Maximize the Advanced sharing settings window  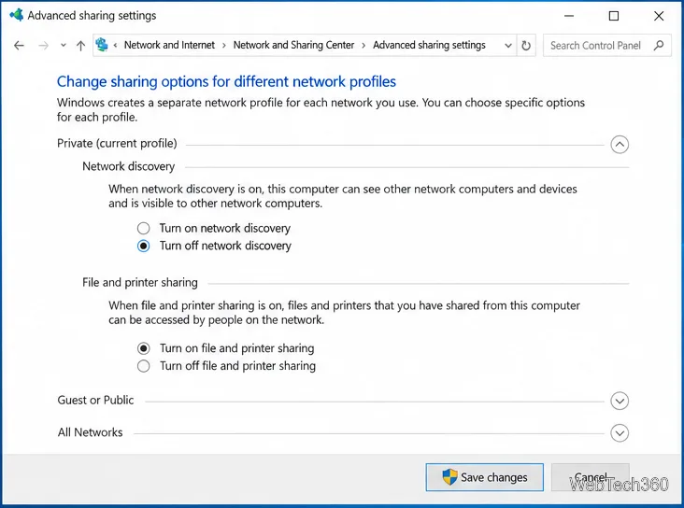point(613,16)
